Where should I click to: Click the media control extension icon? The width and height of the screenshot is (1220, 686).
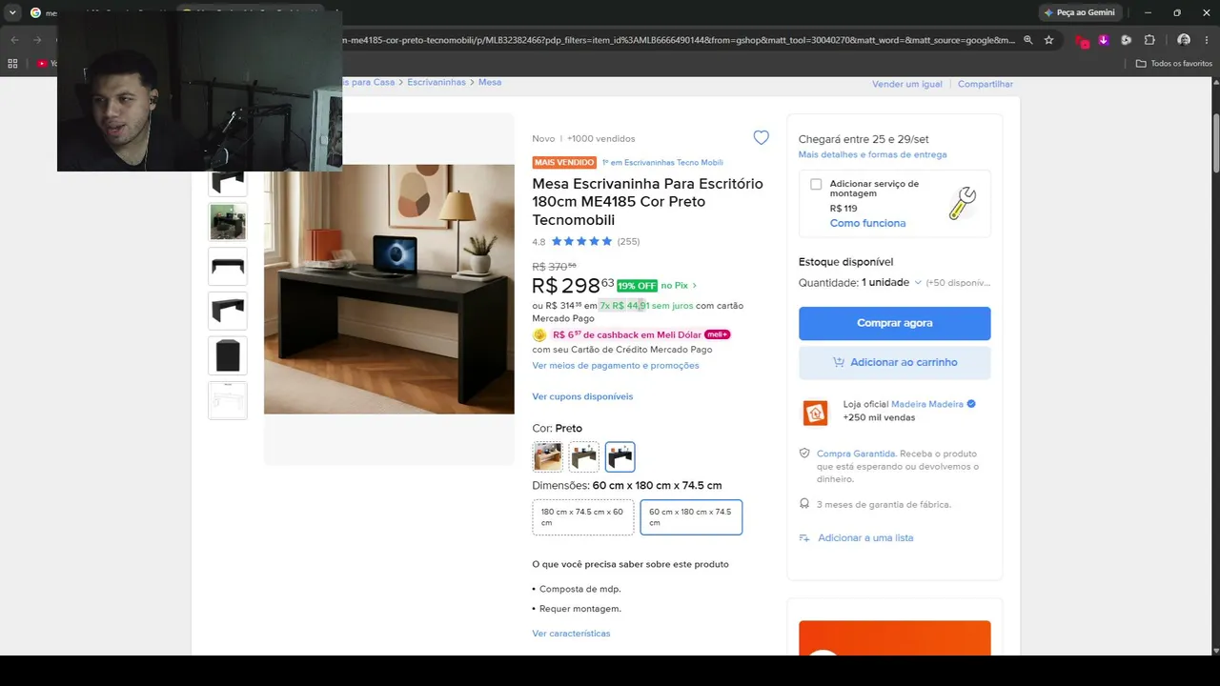tap(1126, 40)
